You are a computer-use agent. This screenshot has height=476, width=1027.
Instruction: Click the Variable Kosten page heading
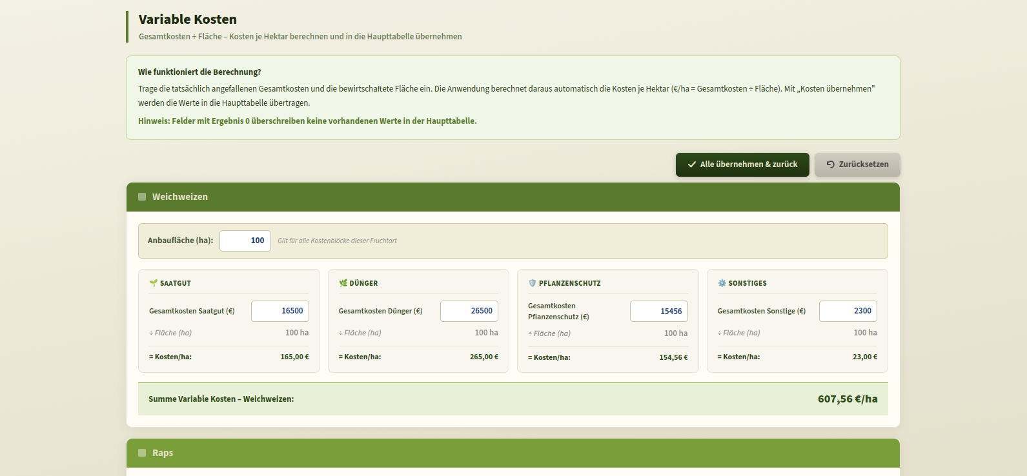188,19
